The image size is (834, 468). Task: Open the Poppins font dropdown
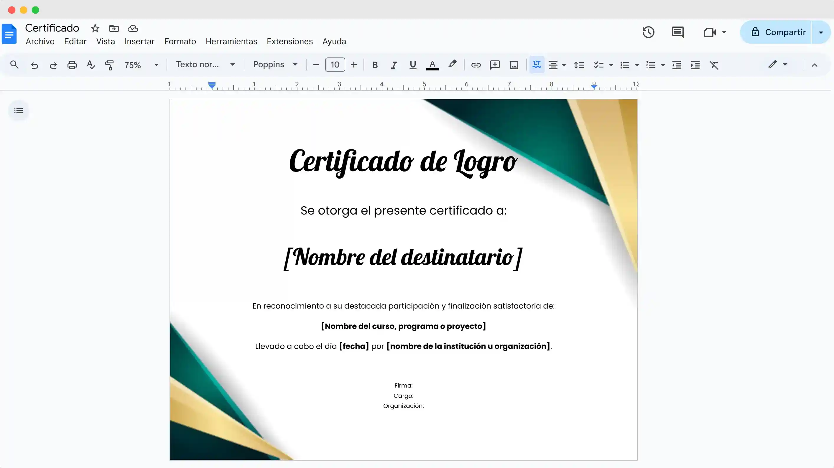pyautogui.click(x=275, y=65)
